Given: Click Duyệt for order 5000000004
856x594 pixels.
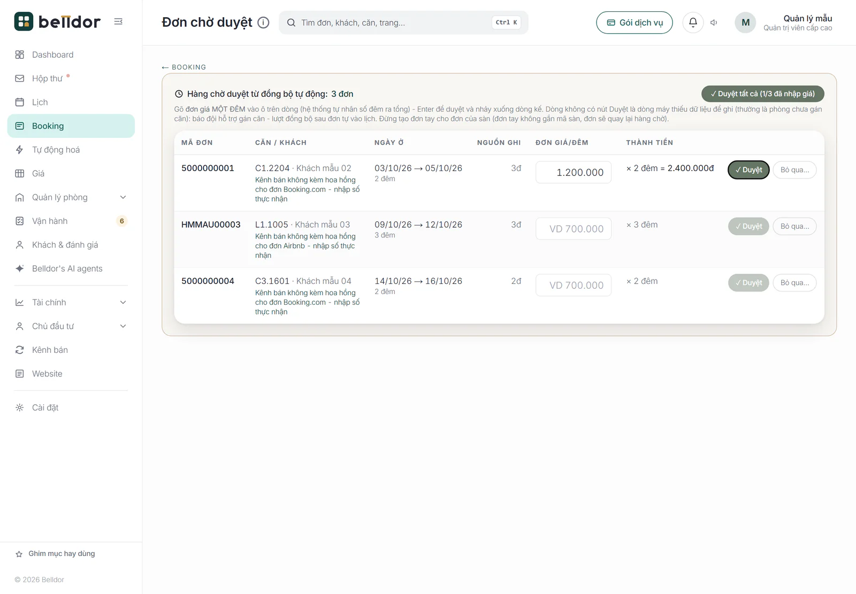Looking at the screenshot, I should point(748,283).
